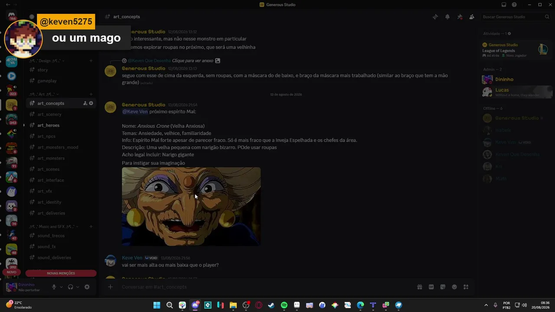Image resolution: width=555 pixels, height=312 pixels.
Task: Open the gift icon in message bar
Action: coord(420,287)
